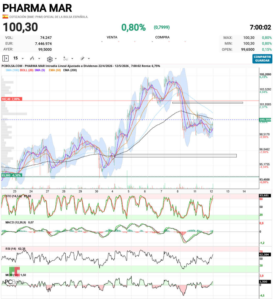
Task: Click the COMPRA label
Action: [x=162, y=37]
